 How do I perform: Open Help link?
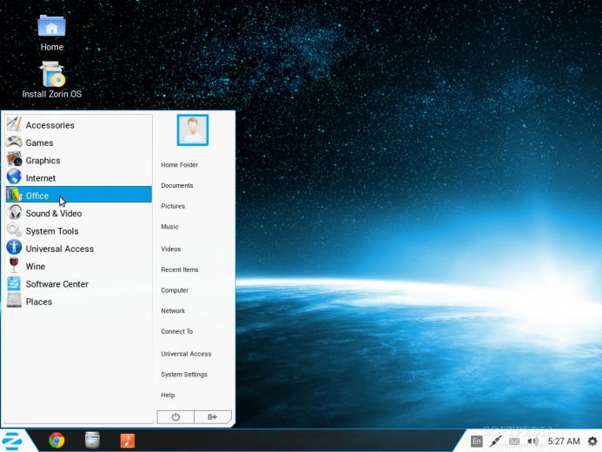[168, 395]
